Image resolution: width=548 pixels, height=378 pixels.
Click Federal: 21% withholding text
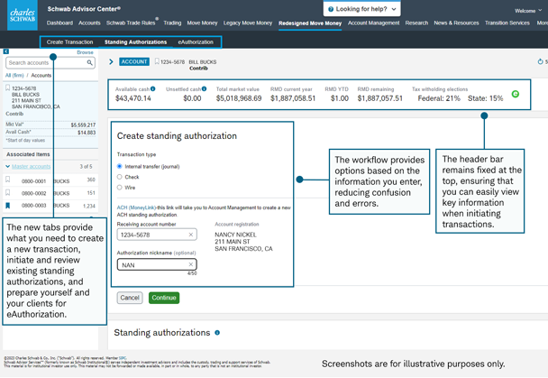[x=439, y=98]
